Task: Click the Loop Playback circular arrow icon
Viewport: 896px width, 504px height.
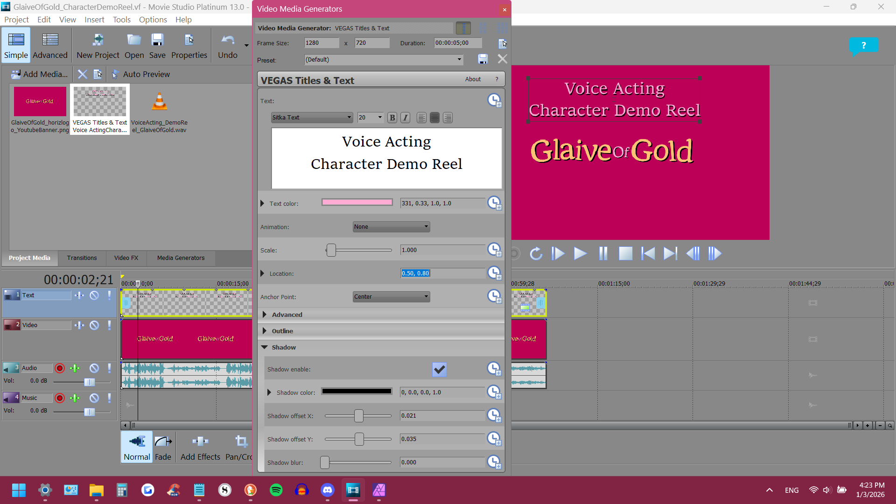Action: (x=536, y=253)
